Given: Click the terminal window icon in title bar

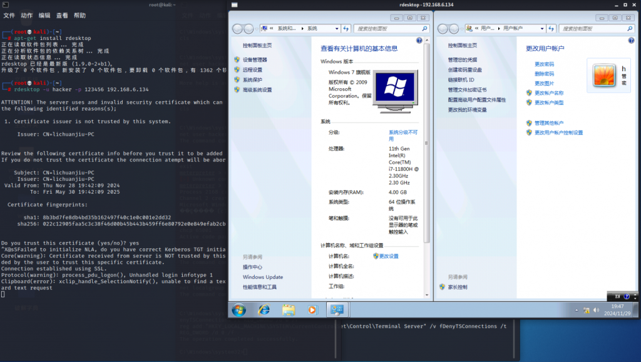Looking at the screenshot, I should [5, 5].
